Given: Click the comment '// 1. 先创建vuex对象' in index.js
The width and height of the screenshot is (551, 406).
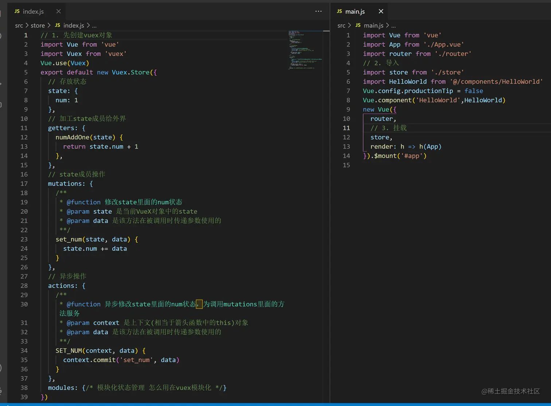Looking at the screenshot, I should (76, 35).
